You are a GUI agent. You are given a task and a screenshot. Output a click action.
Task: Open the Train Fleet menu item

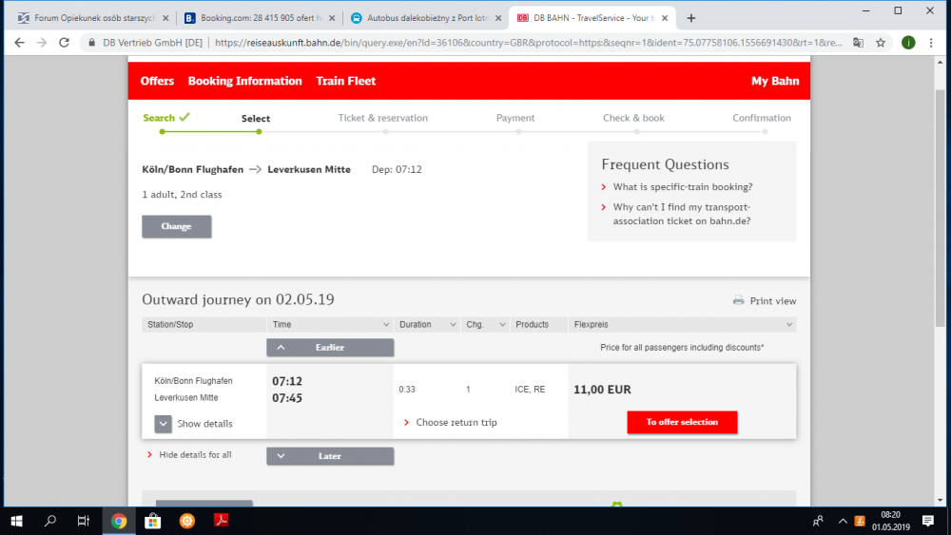click(345, 81)
